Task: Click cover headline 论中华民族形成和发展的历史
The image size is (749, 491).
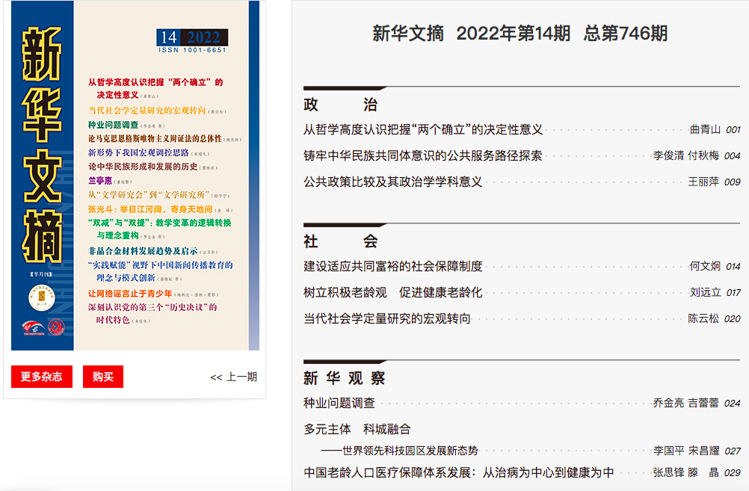Action: point(142,167)
